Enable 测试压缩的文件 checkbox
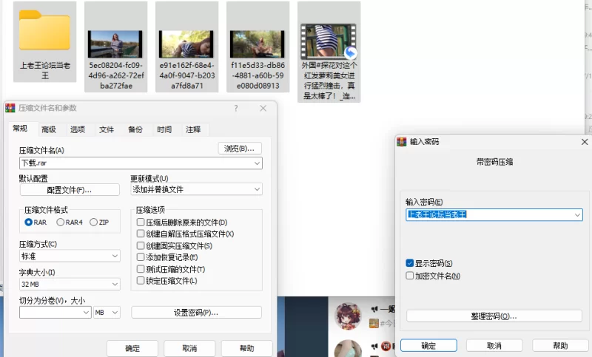 [x=141, y=269]
